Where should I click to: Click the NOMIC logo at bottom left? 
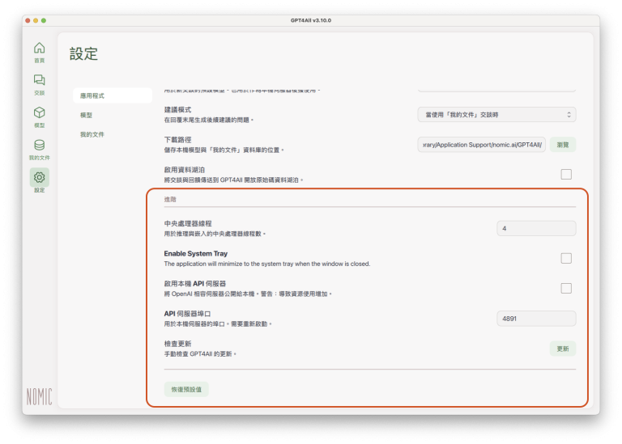(x=39, y=396)
